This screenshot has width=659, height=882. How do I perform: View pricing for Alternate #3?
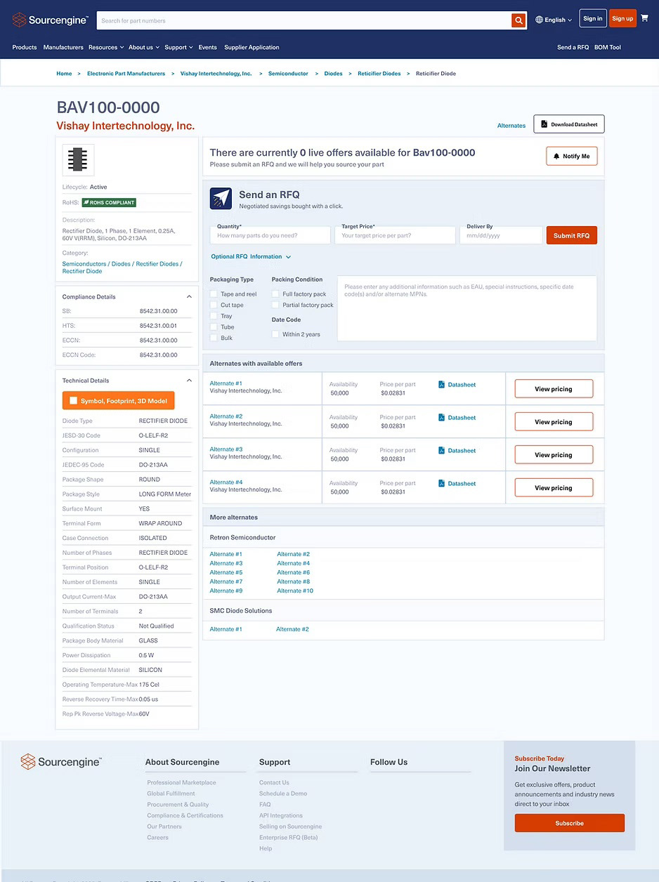tap(554, 455)
